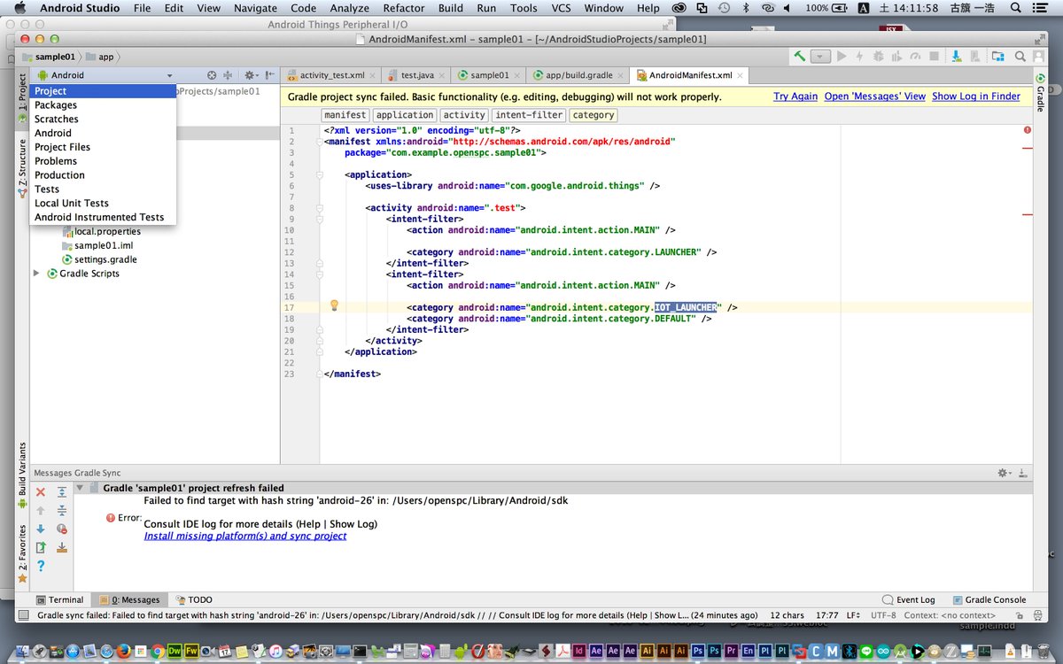Click the autoscroll to source icon in Messages
The height and width of the screenshot is (664, 1063).
pos(62,547)
